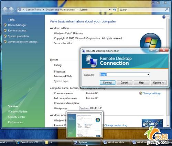Screen dimensions: 172x146
Task: Click shield icon beside Remote settings
Action: pyautogui.click(x=5, y=31)
